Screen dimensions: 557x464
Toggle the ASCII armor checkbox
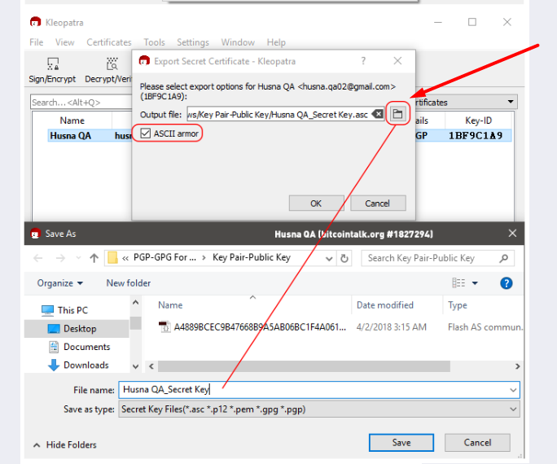point(145,134)
